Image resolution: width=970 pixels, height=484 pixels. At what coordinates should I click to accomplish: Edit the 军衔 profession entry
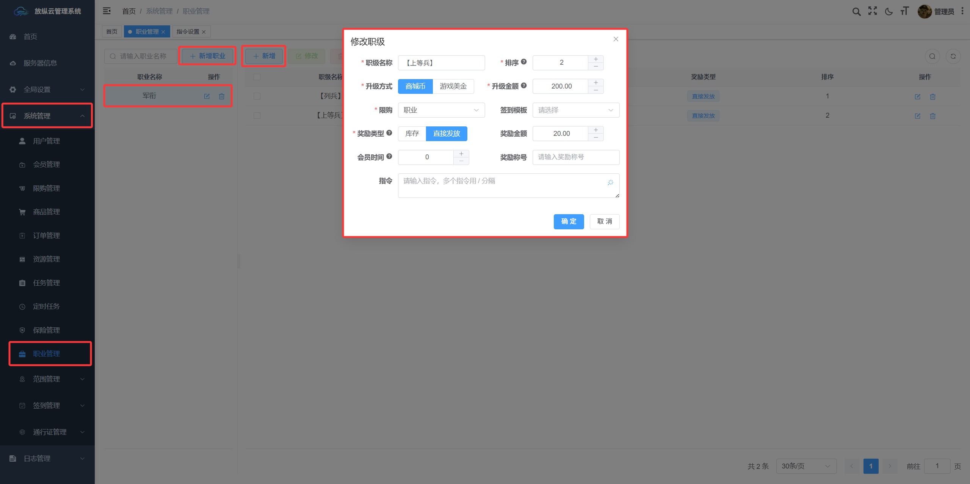pyautogui.click(x=207, y=96)
